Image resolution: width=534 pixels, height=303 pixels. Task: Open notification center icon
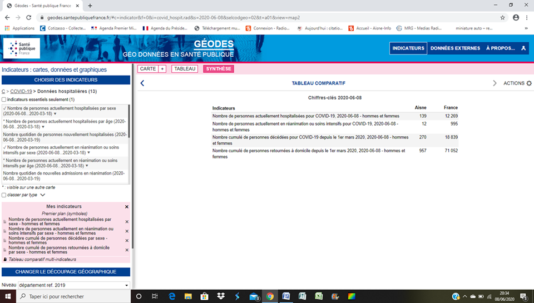coord(524,296)
